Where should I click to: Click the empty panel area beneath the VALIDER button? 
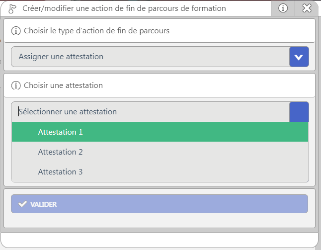[x=160, y=220]
